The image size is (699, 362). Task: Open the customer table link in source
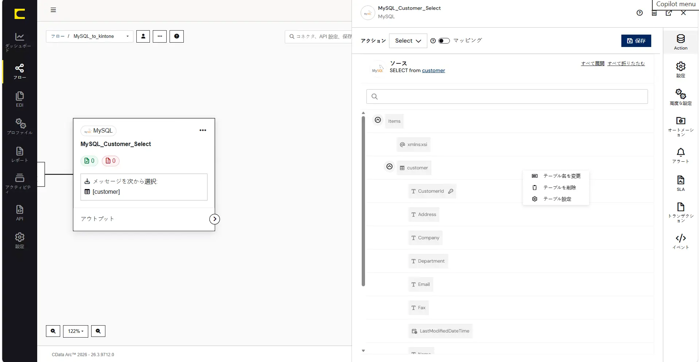point(433,71)
